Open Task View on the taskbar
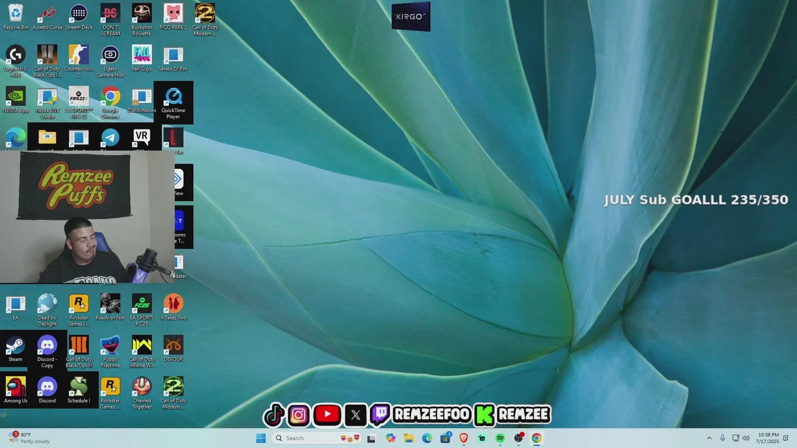Viewport: 797px width, 448px height. tap(371, 438)
